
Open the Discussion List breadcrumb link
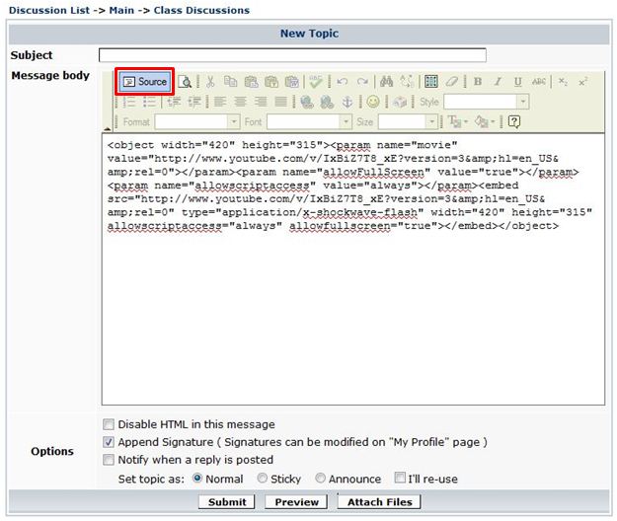coord(49,10)
